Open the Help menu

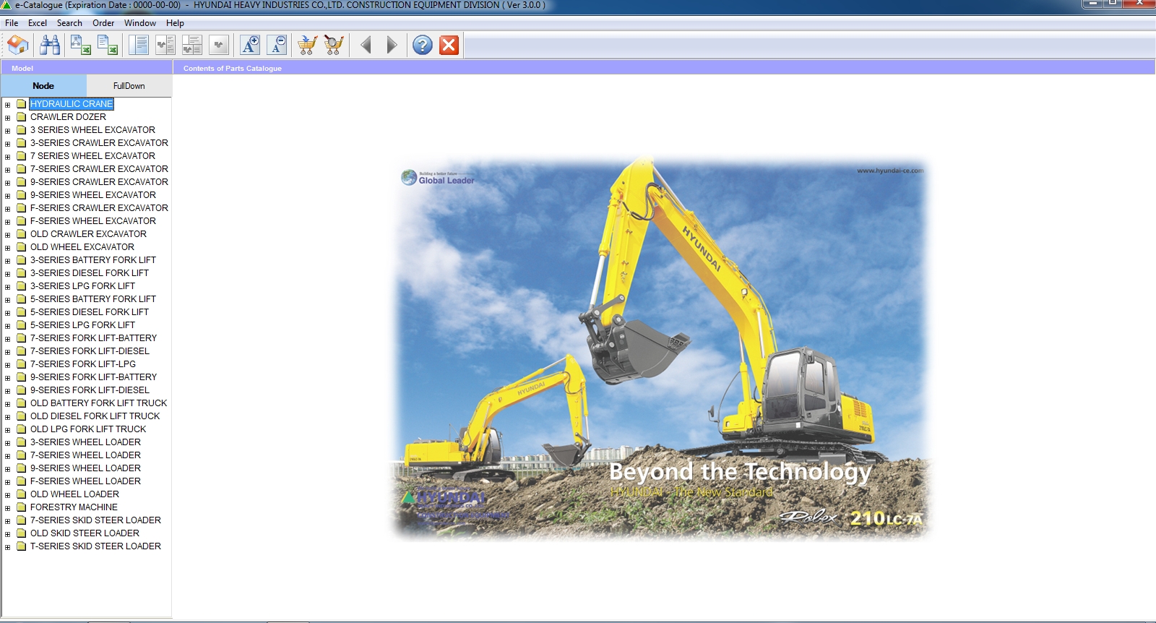point(175,23)
